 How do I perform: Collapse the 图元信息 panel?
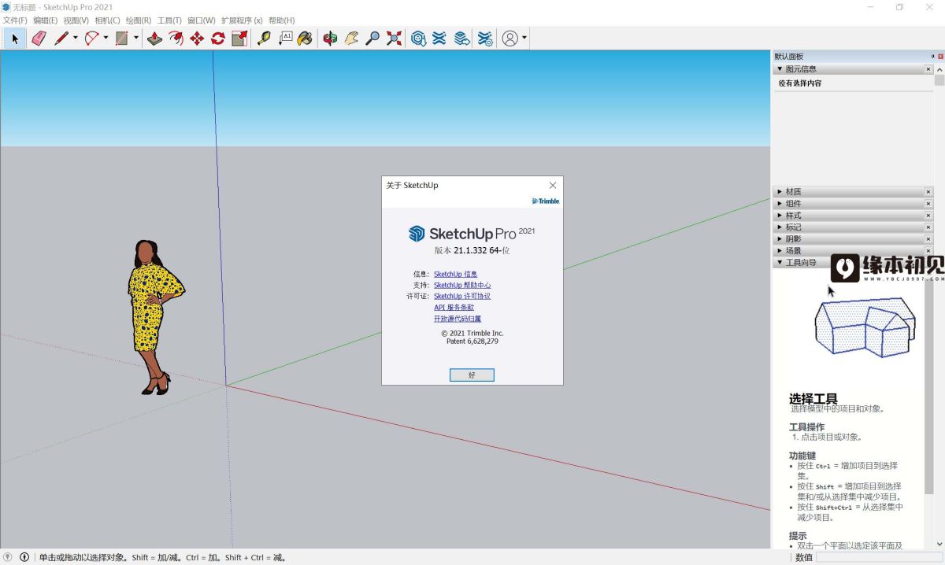(780, 69)
